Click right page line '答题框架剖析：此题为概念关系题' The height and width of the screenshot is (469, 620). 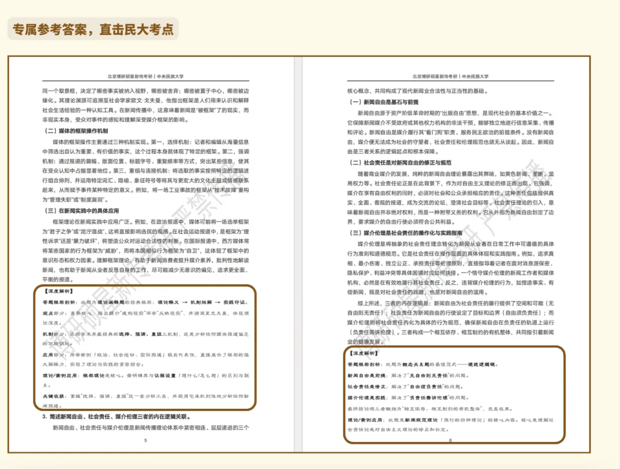pyautogui.click(x=423, y=364)
